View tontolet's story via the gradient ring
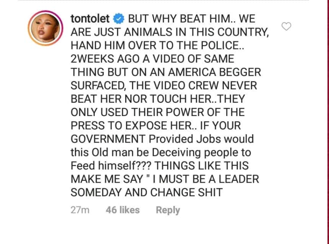Image resolution: width=329 pixels, height=244 pixels. 45,28
